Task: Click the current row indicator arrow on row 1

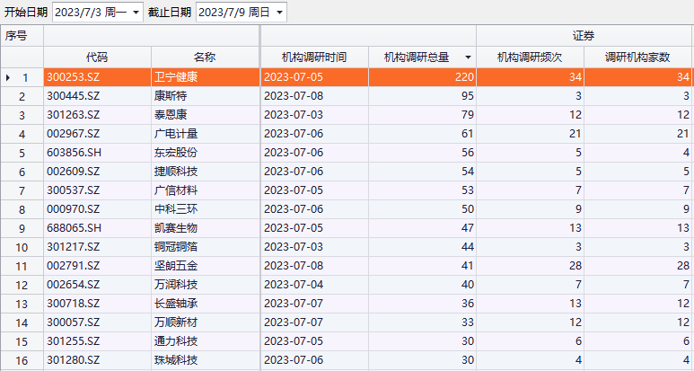Action: coord(8,78)
